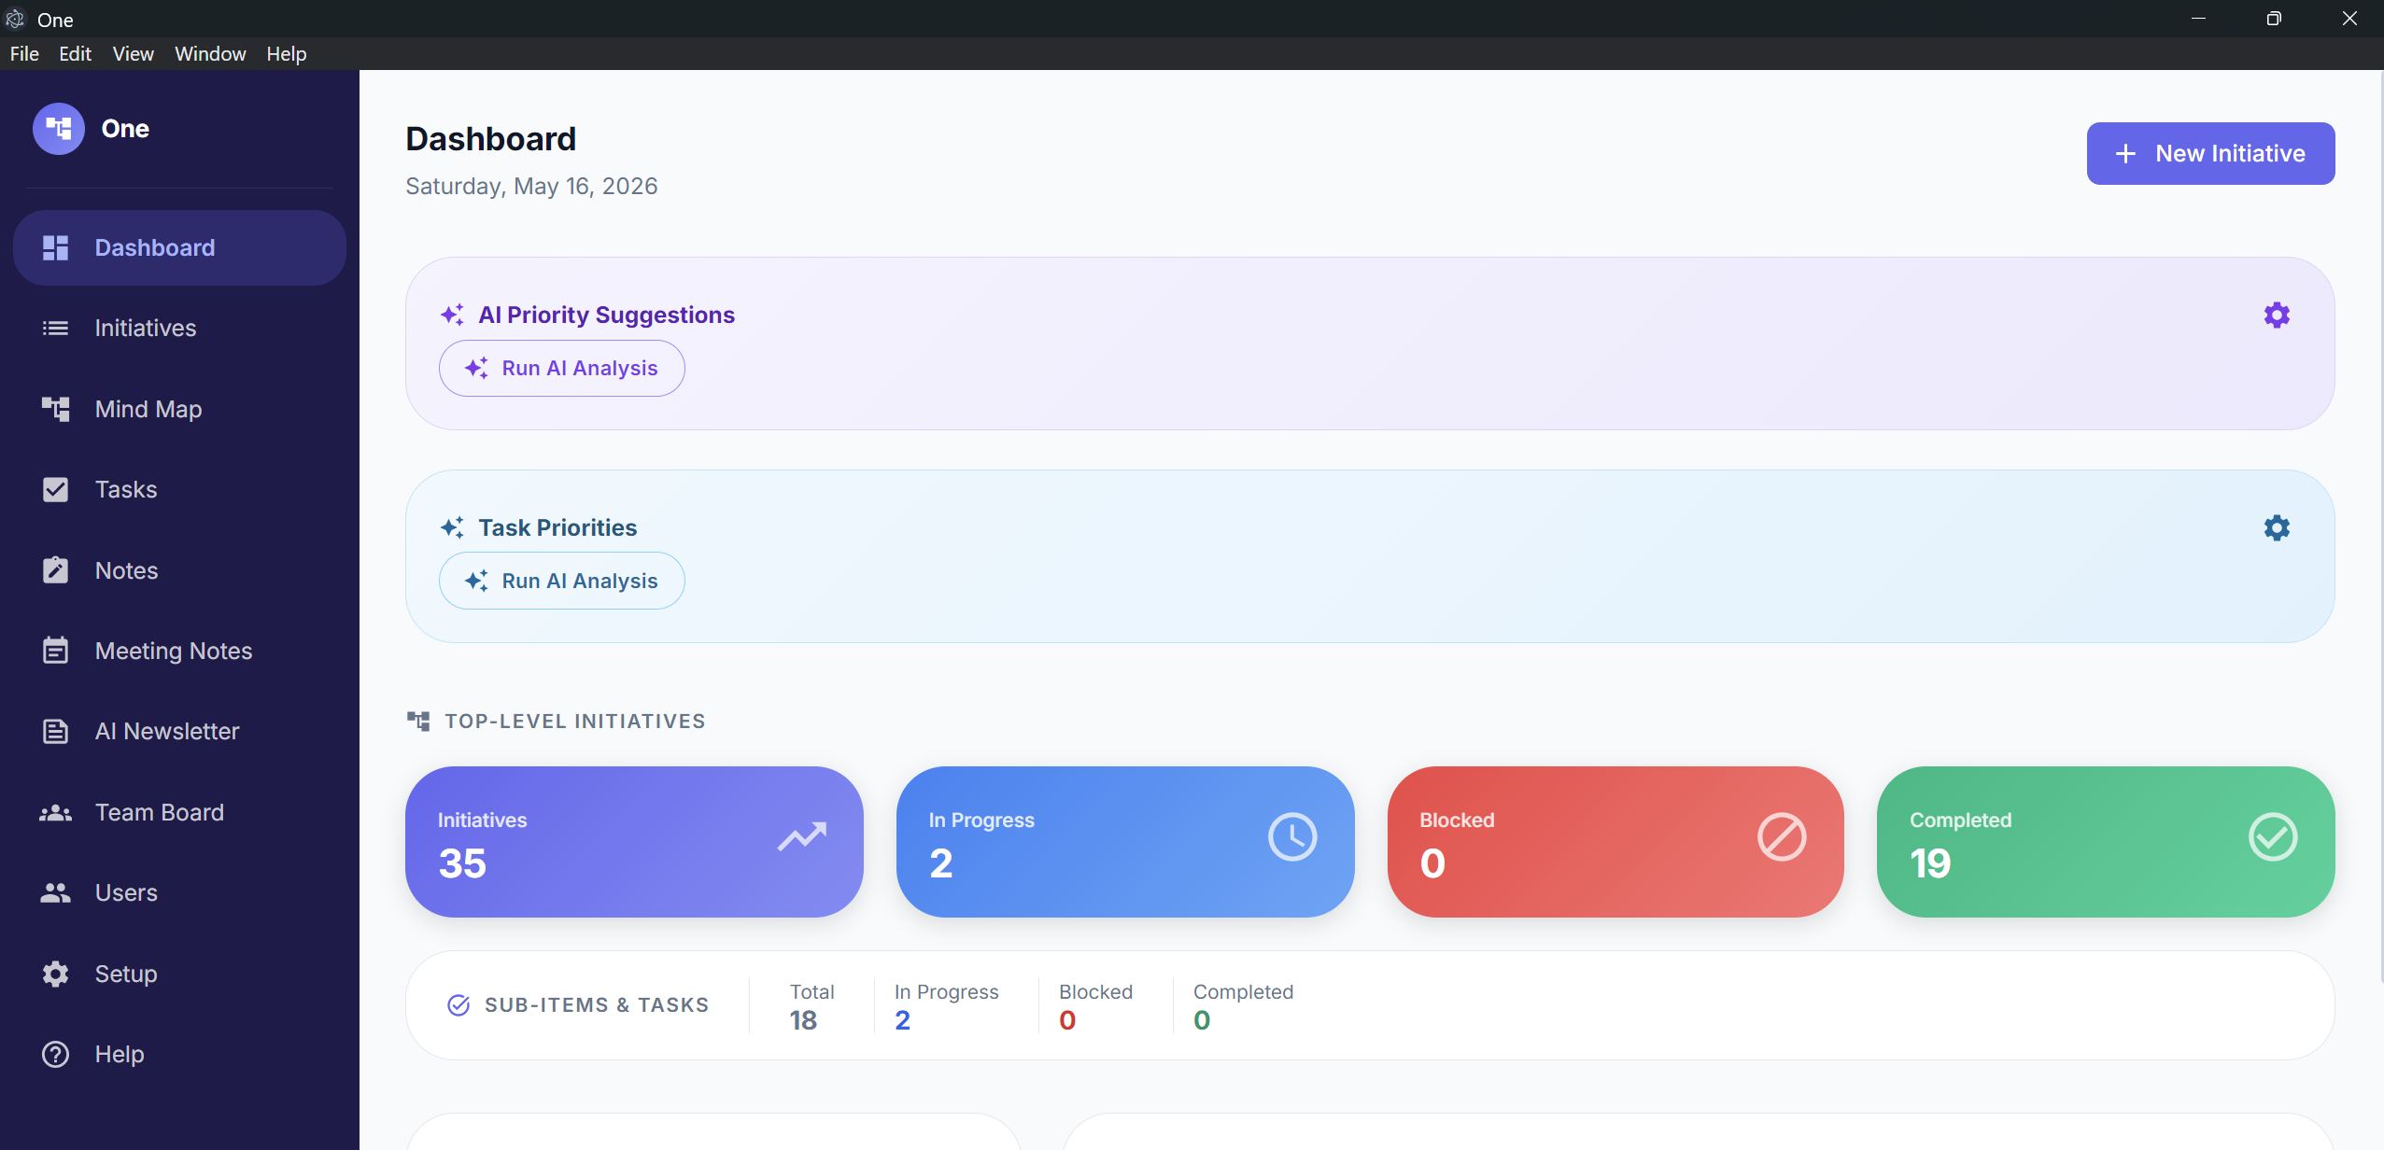Open the Initiatives 35 summary card
This screenshot has height=1150, width=2384.
tap(634, 842)
